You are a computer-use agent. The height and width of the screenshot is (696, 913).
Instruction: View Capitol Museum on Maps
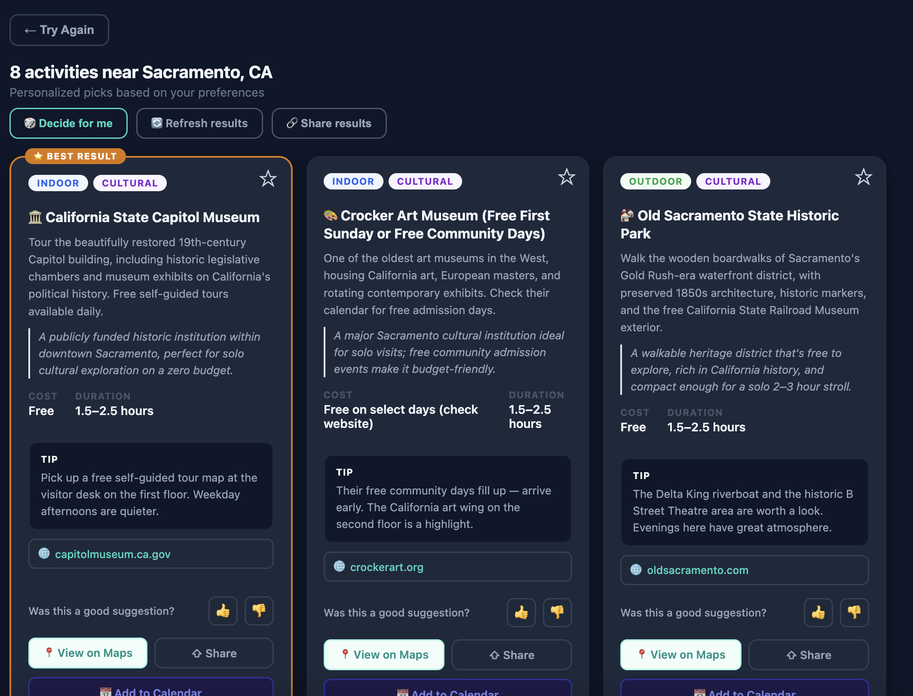[88, 653]
